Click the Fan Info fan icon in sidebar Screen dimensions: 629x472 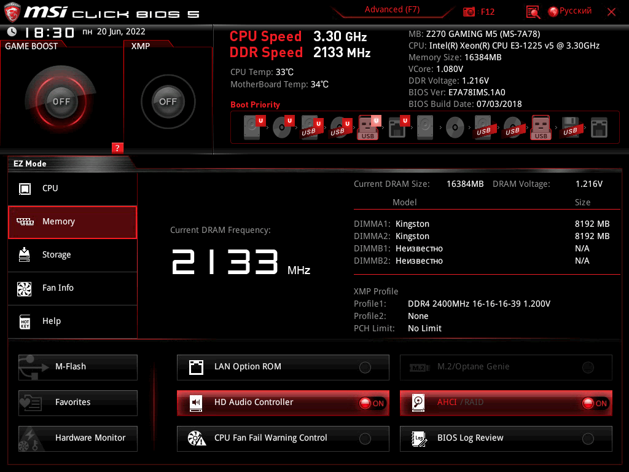point(25,289)
